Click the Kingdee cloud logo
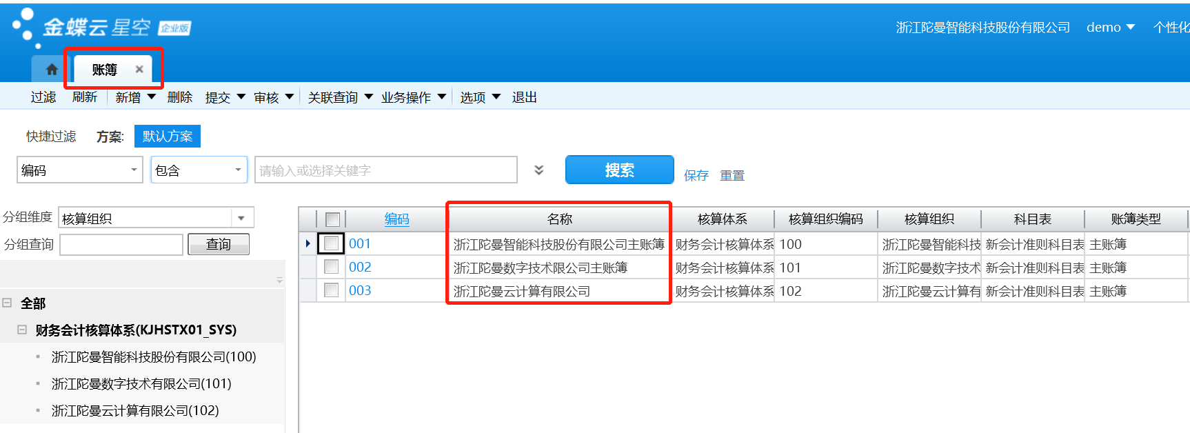 pos(101,28)
